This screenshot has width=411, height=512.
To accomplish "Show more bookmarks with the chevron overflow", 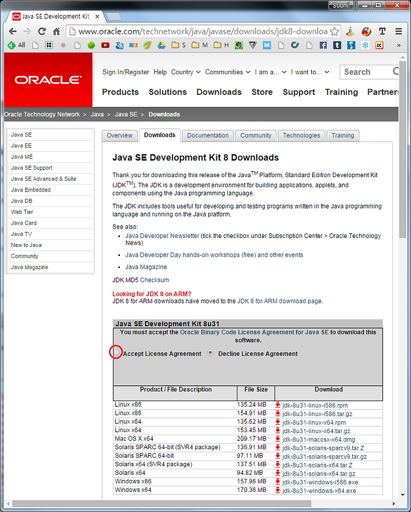I will (398, 45).
